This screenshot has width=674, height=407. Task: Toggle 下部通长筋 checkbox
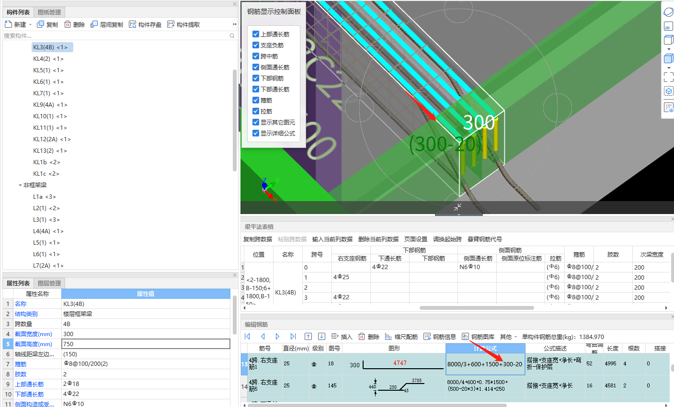[x=256, y=89]
